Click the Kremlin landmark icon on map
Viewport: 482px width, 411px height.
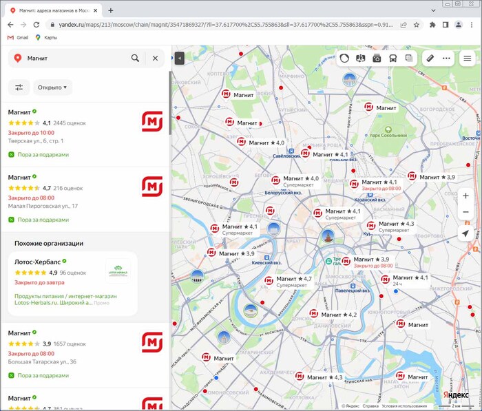pos(328,235)
